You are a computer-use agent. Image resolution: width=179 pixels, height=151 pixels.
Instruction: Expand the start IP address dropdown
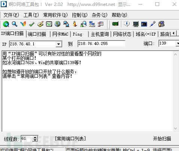pyautogui.click(x=59, y=44)
